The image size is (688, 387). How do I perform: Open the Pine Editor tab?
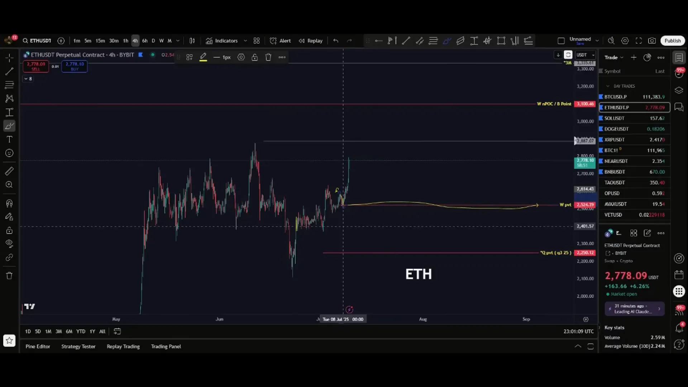38,347
